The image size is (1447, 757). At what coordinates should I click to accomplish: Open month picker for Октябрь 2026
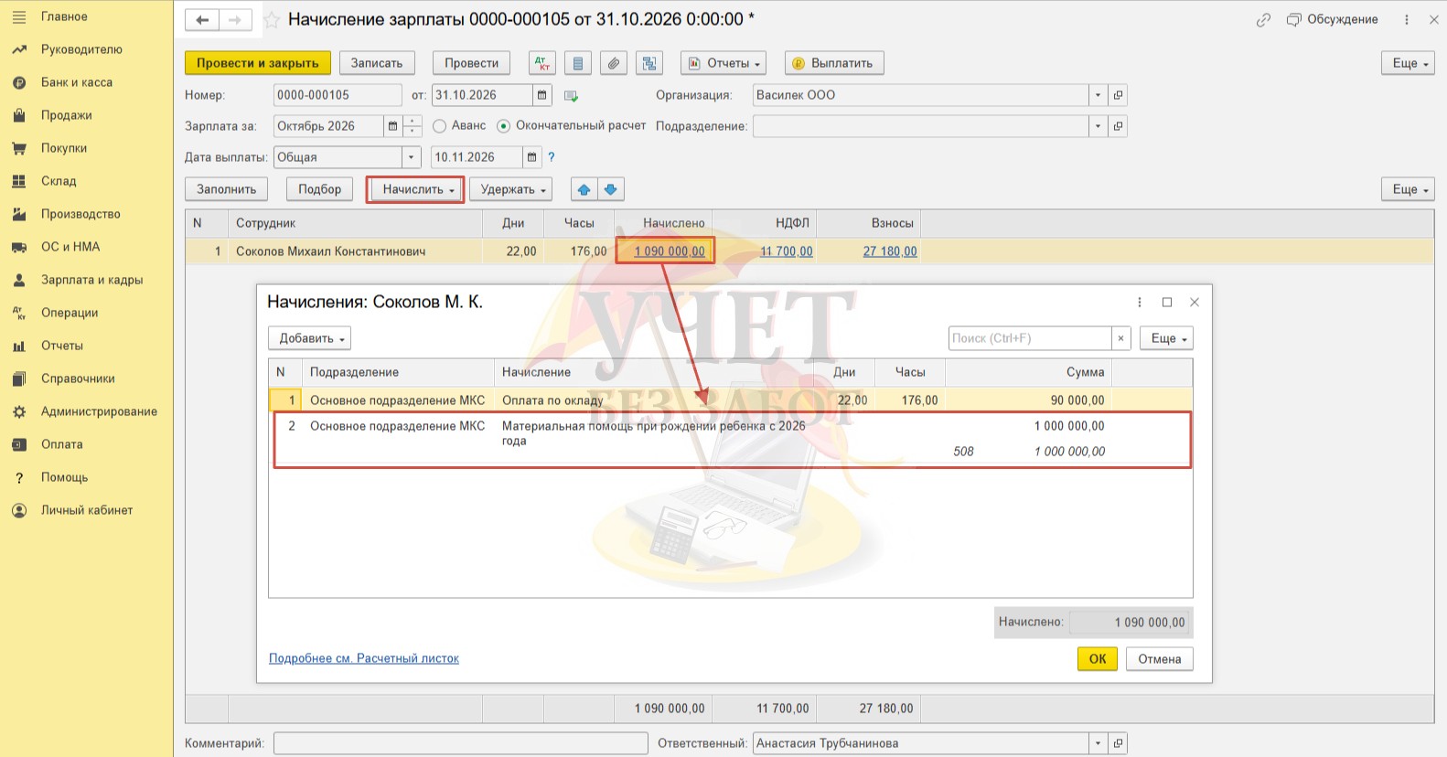pos(393,126)
